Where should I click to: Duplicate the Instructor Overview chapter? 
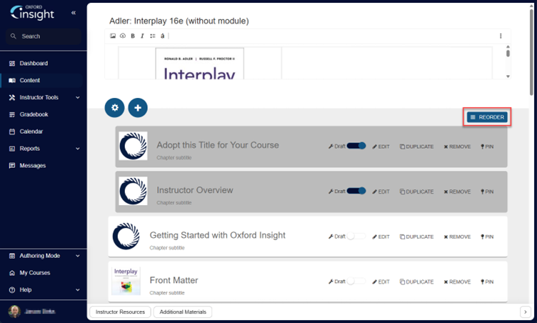point(416,192)
